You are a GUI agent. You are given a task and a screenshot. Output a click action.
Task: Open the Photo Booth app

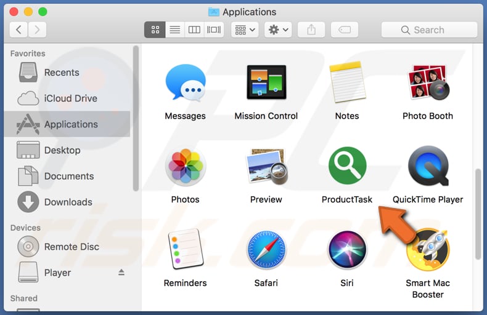click(428, 83)
